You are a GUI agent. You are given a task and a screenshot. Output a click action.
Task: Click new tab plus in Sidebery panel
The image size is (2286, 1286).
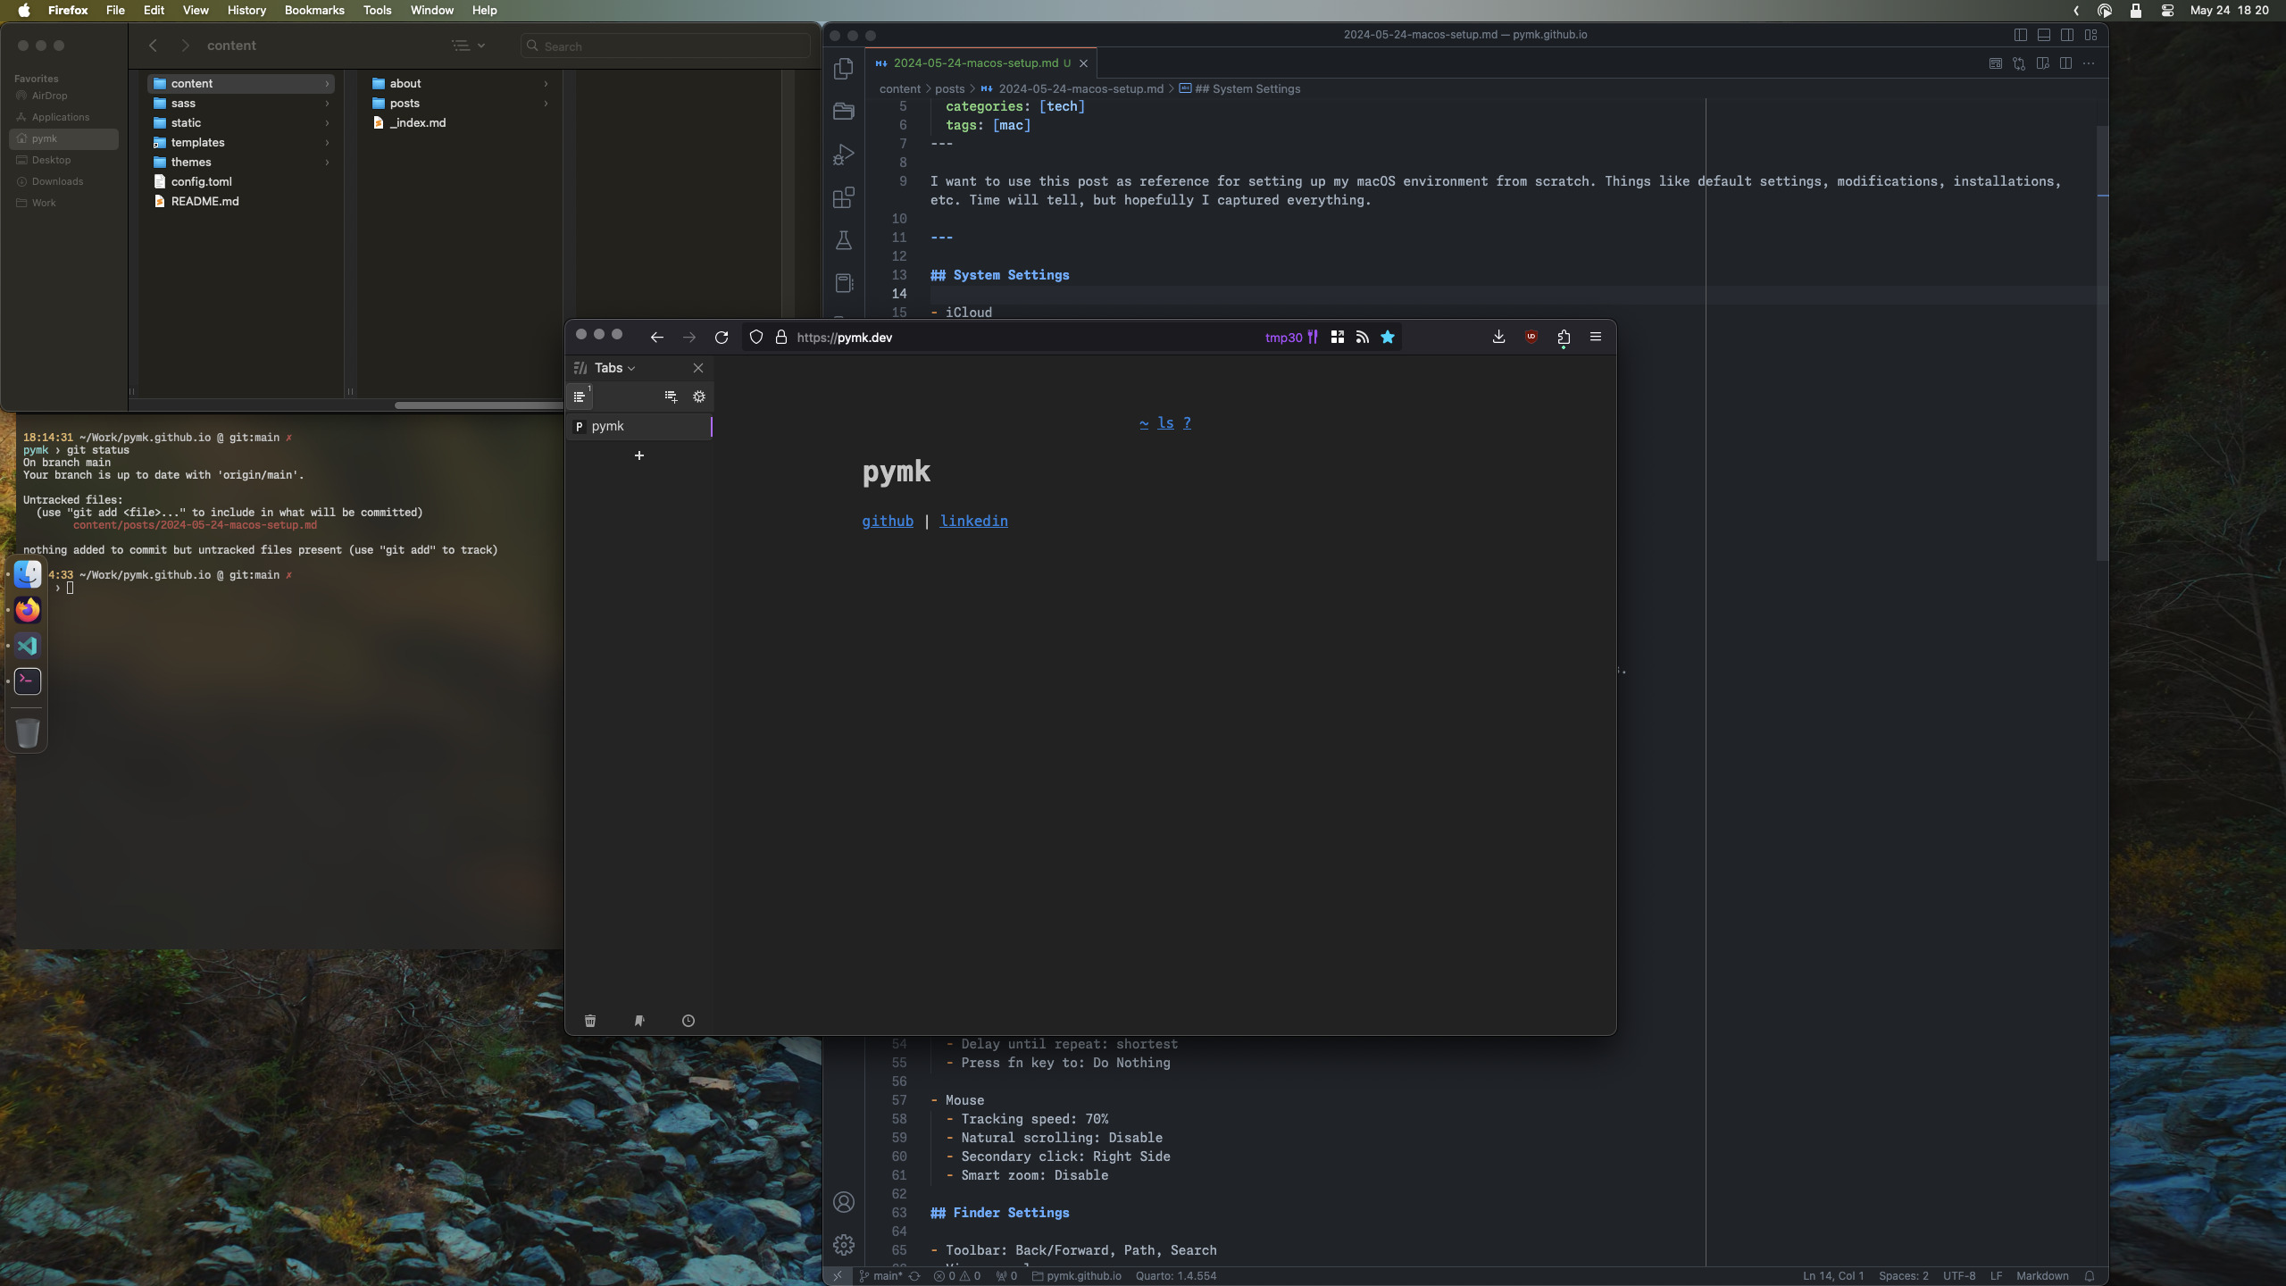pos(639,455)
